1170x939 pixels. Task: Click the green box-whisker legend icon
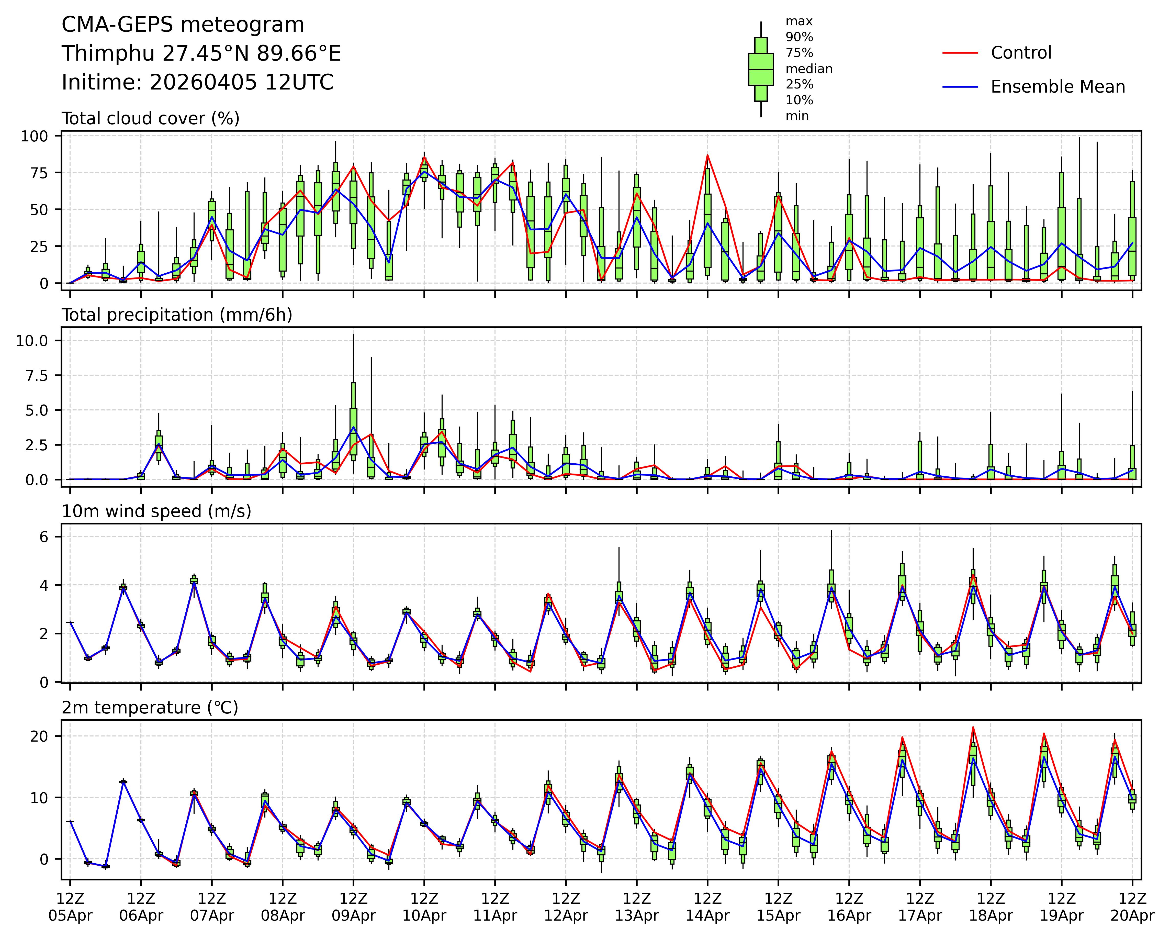[x=761, y=70]
